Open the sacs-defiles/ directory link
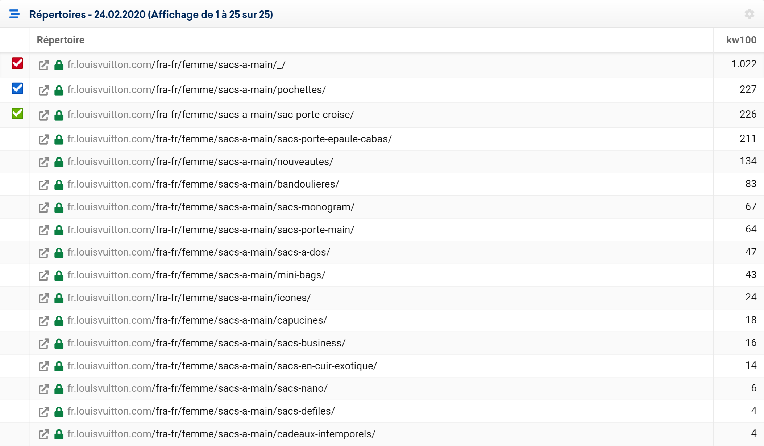This screenshot has width=764, height=446. point(201,411)
